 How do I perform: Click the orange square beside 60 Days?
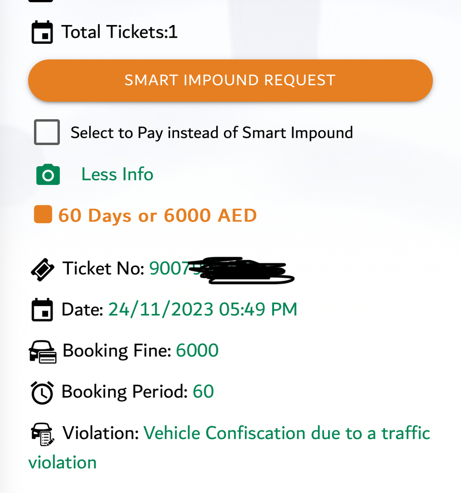pyautogui.click(x=43, y=215)
